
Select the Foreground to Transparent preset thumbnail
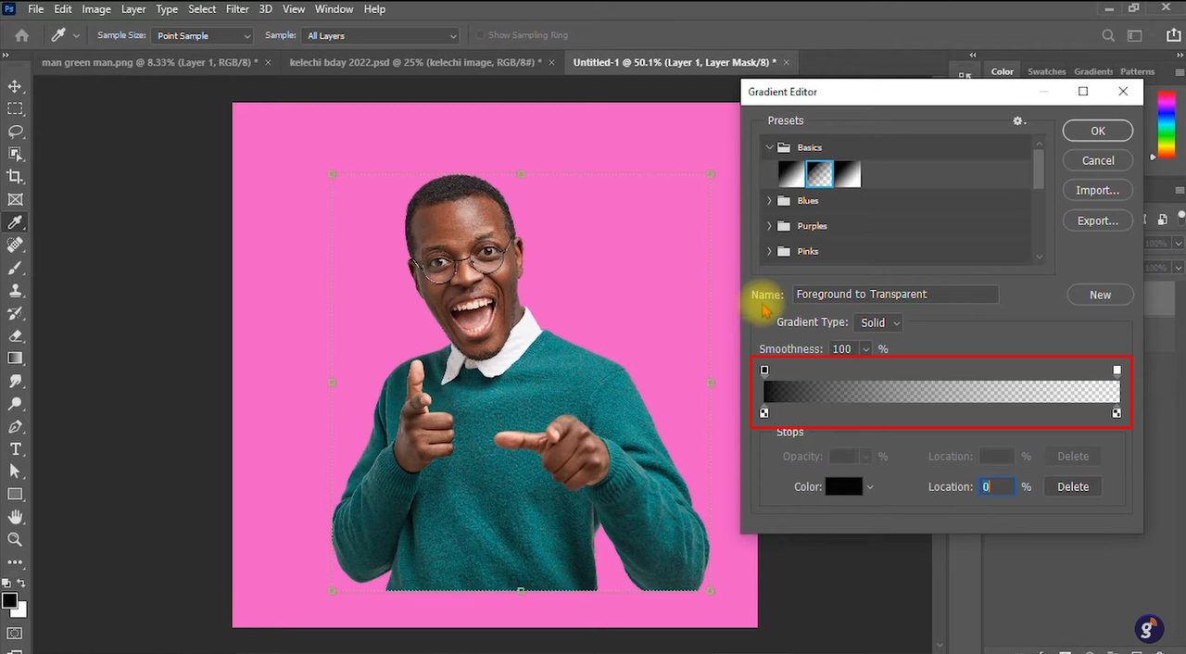click(819, 173)
